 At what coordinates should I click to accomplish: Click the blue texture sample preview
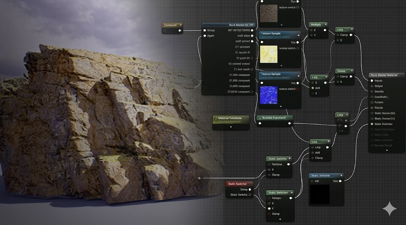click(x=269, y=95)
